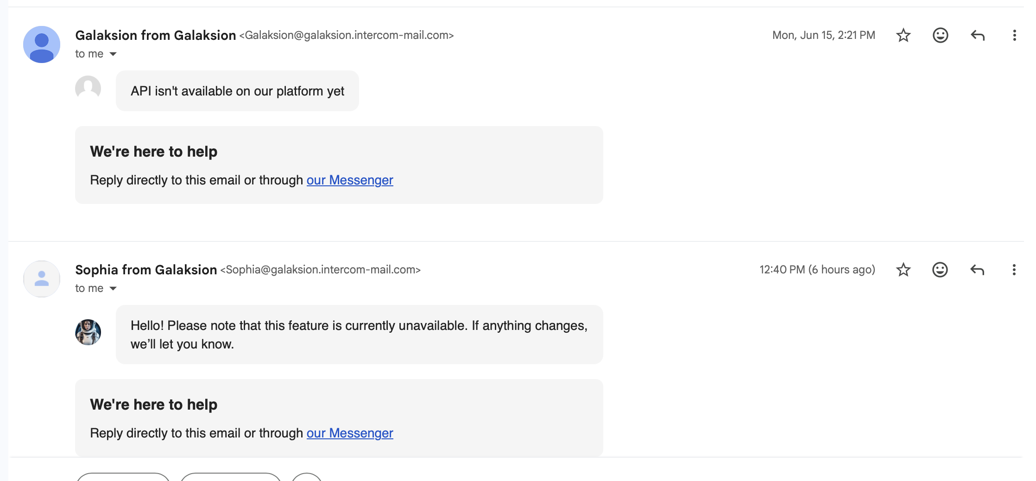Click the '12:40 PM (6 hours ago)' timestamp
The height and width of the screenshot is (481, 1036).
tap(817, 270)
